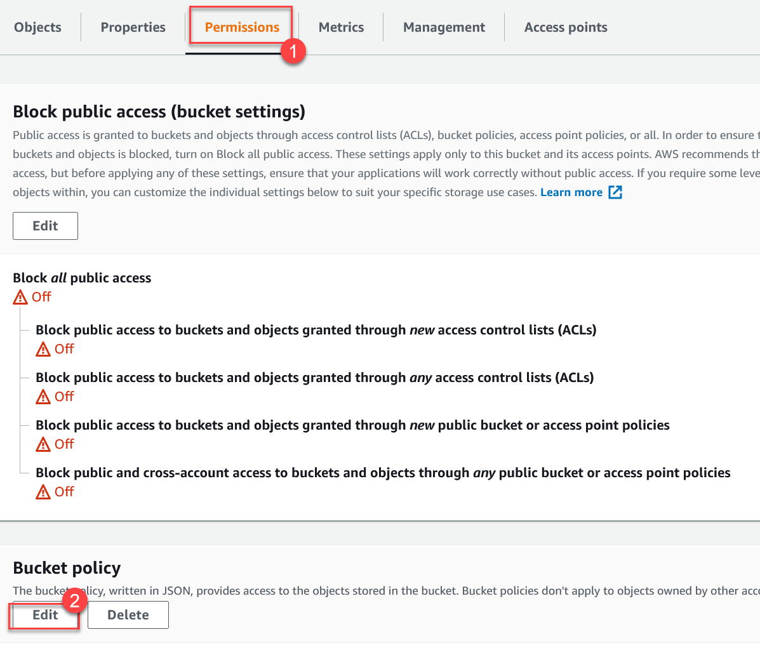Click the public and cross-account access setting text
Viewport: 760px width, 653px height.
pyautogui.click(x=383, y=473)
